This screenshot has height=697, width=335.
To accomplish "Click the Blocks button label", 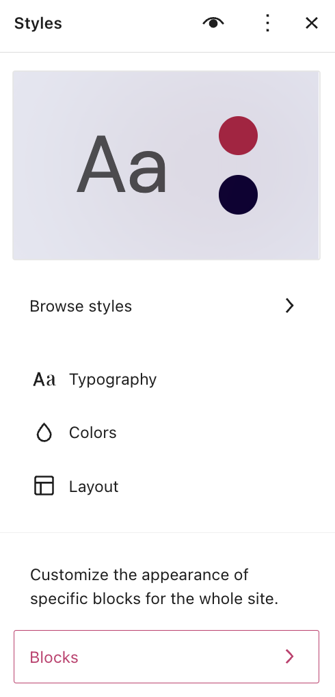I will (54, 657).
